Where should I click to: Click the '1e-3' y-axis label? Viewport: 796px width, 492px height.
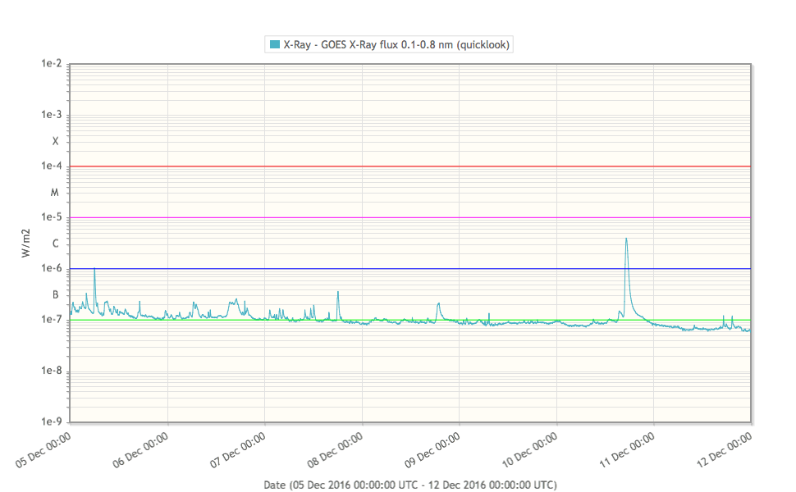click(x=51, y=115)
